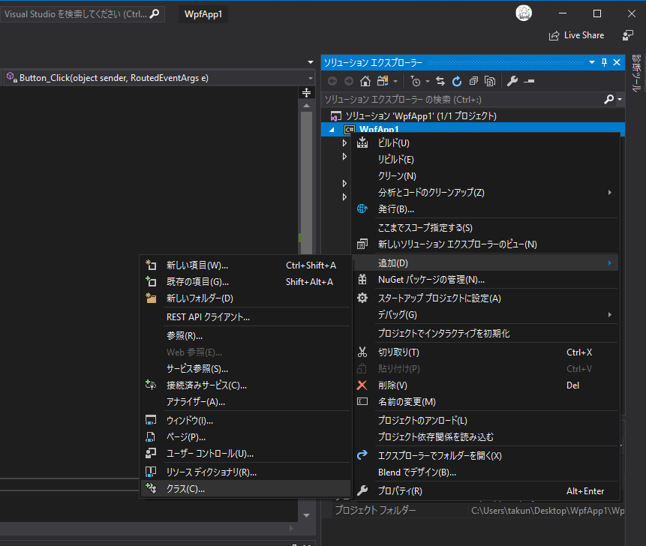Open pending changes filter clock icon
The image size is (646, 546).
[x=416, y=81]
